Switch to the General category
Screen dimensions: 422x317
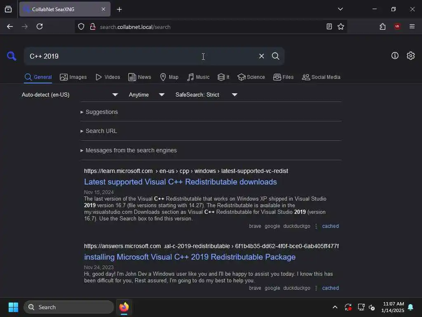click(x=38, y=77)
